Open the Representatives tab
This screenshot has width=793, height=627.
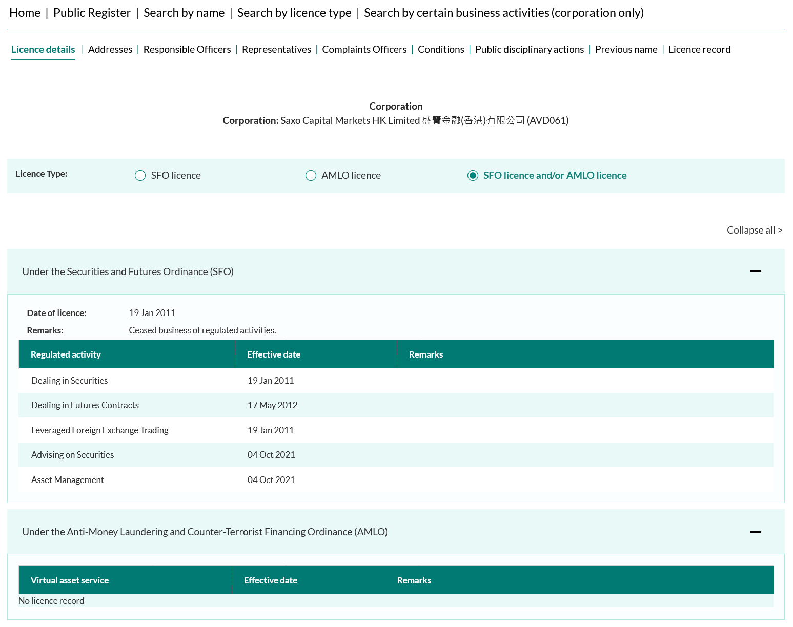tap(276, 50)
